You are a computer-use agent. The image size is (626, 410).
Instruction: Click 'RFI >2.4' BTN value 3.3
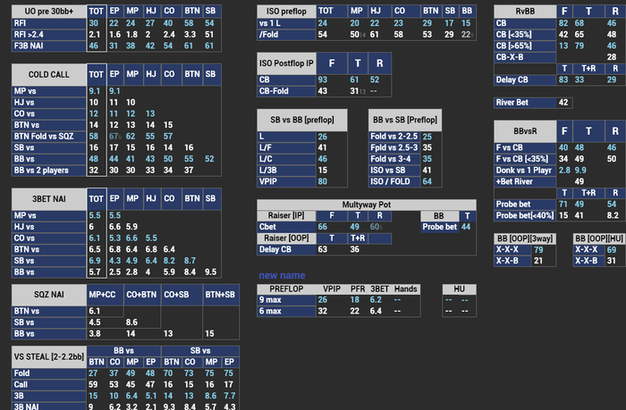pos(190,34)
